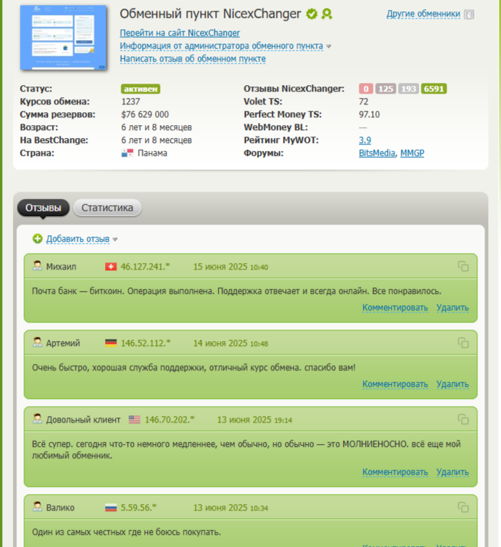Open the BitsMedia forum link
The width and height of the screenshot is (501, 547).
point(377,153)
